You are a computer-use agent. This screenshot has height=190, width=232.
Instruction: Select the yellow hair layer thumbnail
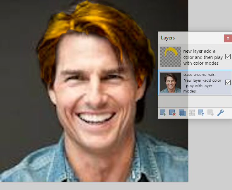coord(171,57)
